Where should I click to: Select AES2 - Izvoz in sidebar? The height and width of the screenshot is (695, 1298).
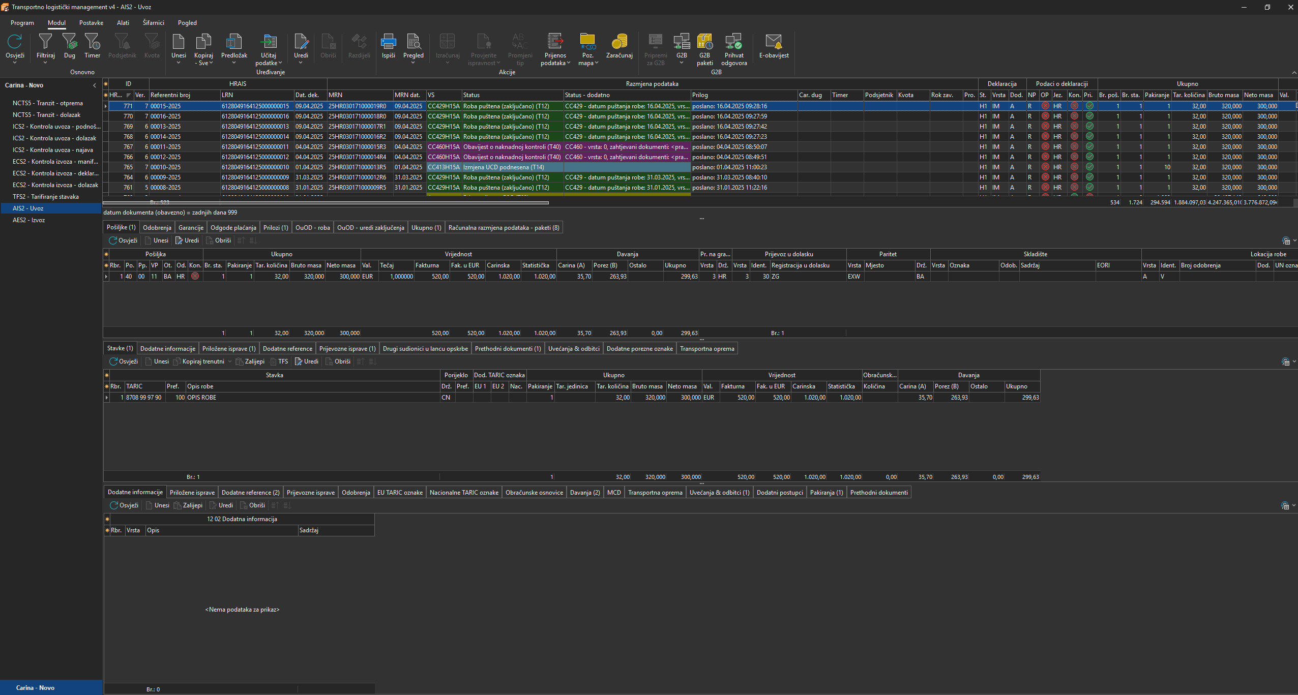tap(29, 220)
